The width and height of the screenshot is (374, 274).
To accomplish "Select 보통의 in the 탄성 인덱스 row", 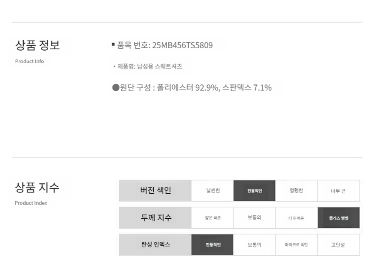I will pos(254,245).
